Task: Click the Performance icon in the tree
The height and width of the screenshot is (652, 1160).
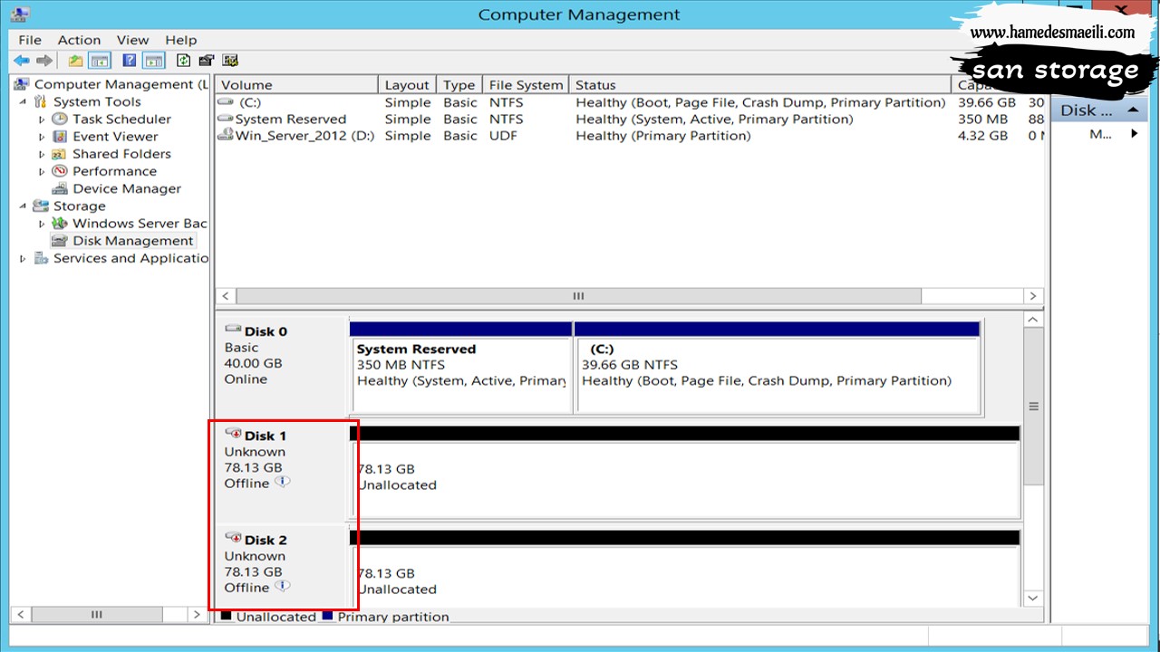Action: pyautogui.click(x=60, y=171)
